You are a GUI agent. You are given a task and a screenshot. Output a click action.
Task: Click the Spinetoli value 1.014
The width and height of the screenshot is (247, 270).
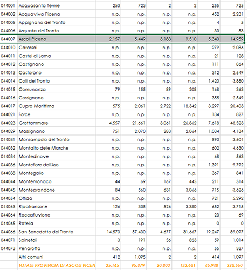(x=232, y=240)
